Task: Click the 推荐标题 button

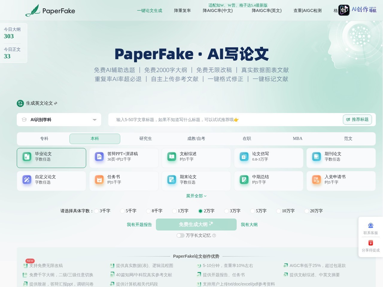Action: [358, 120]
